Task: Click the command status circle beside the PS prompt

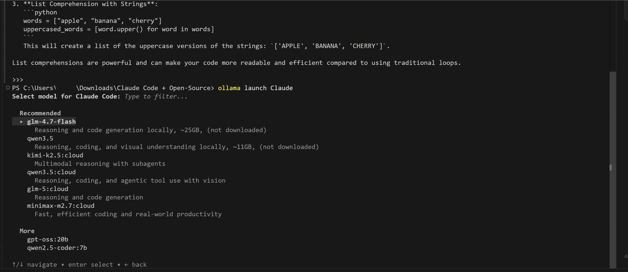Action: (8, 88)
